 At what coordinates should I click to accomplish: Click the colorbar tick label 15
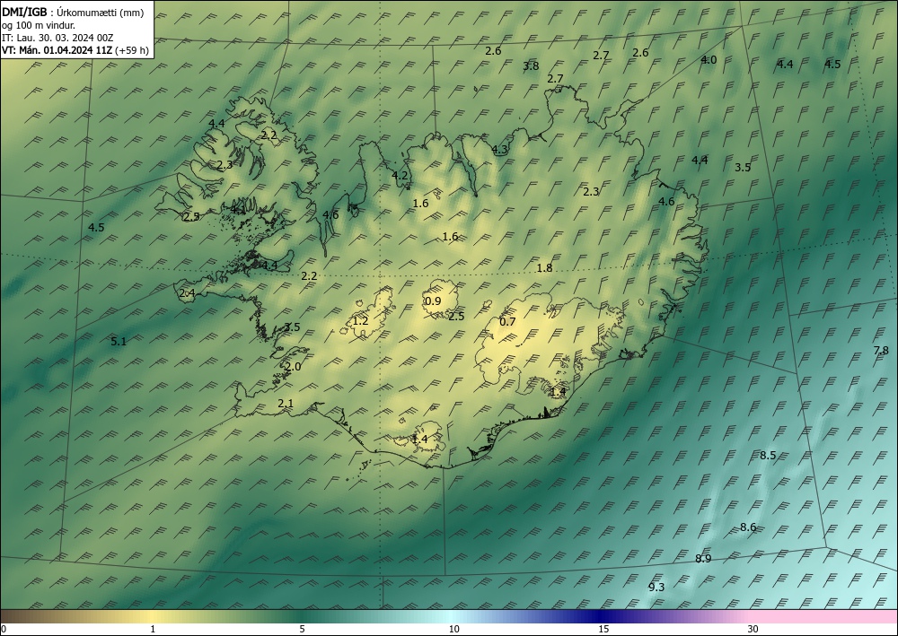click(x=603, y=629)
